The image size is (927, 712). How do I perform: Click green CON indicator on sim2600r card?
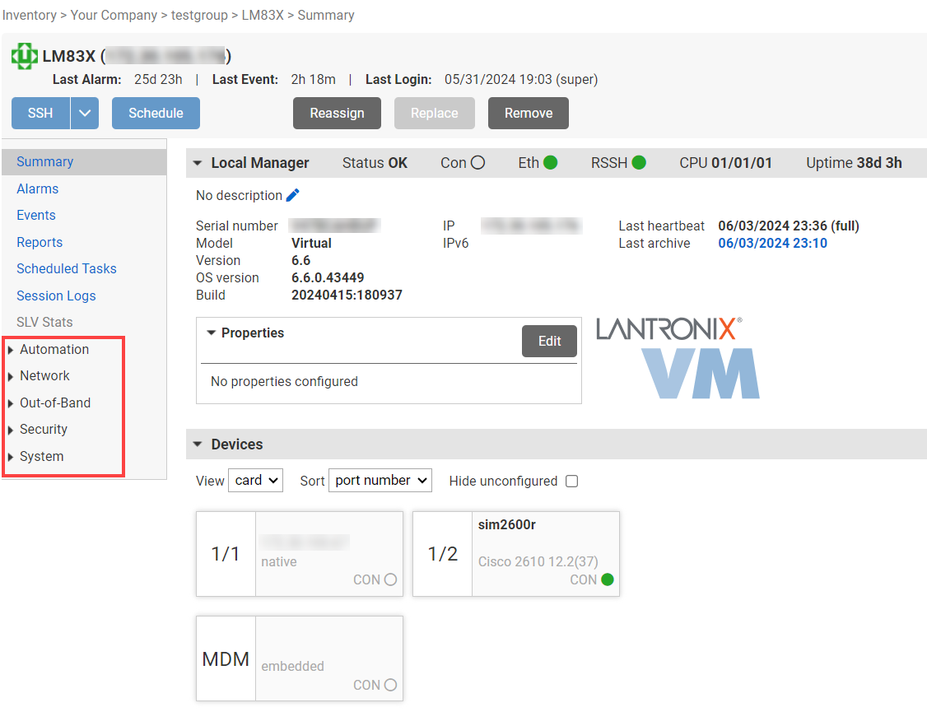point(608,579)
